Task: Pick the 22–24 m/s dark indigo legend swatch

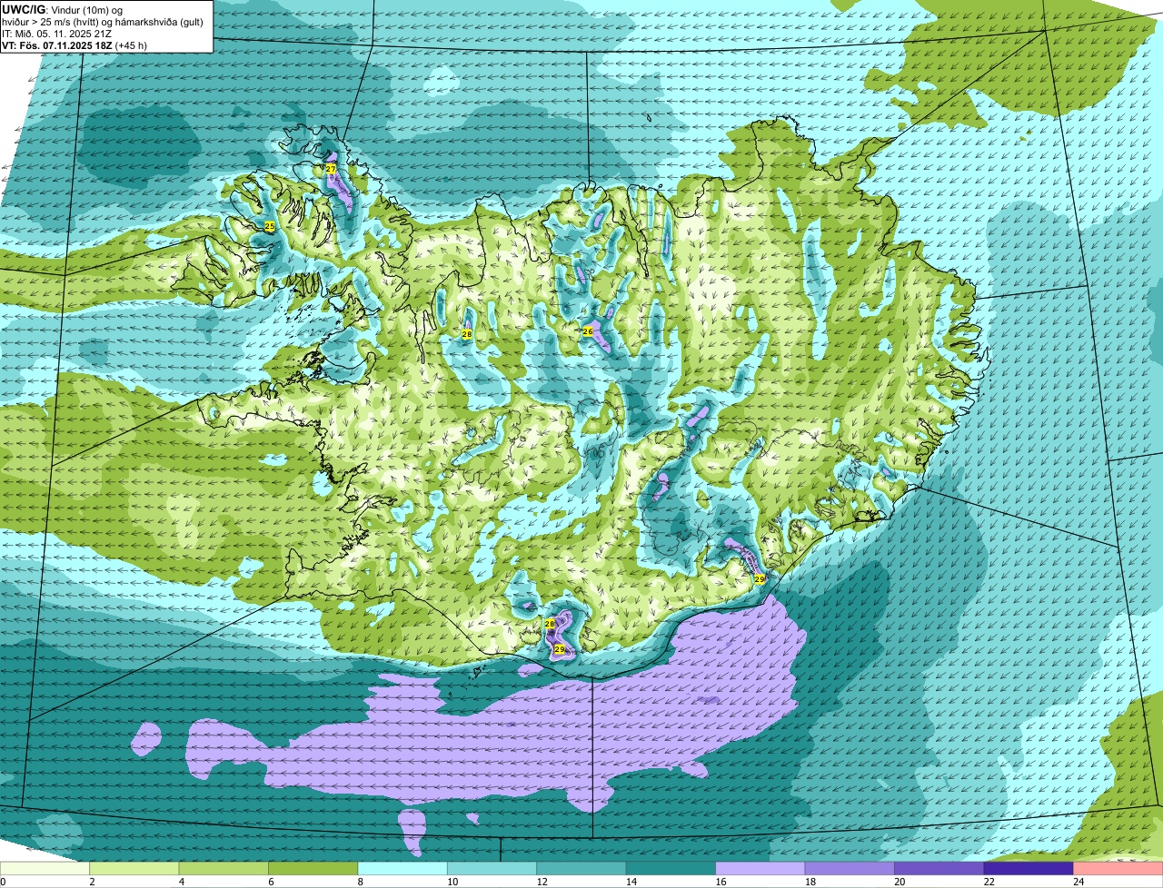Action: 1029,868
